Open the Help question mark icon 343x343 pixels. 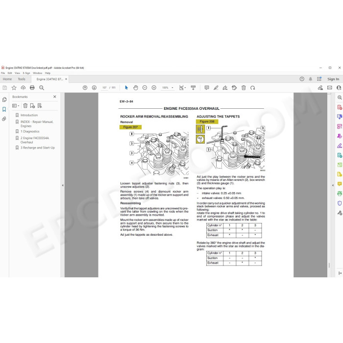click(x=302, y=79)
